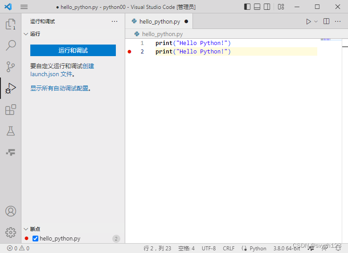The width and height of the screenshot is (348, 253).
Task: Run the Python file with the play icon
Action: tap(308, 21)
